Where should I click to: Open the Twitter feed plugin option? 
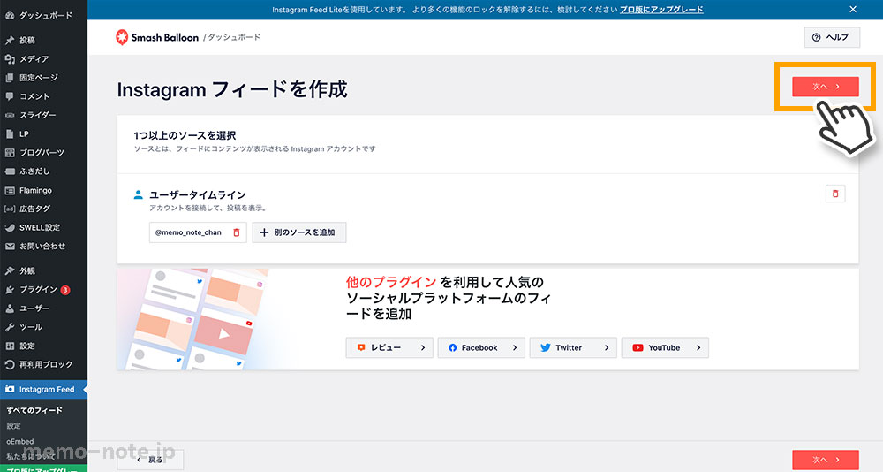tap(573, 348)
